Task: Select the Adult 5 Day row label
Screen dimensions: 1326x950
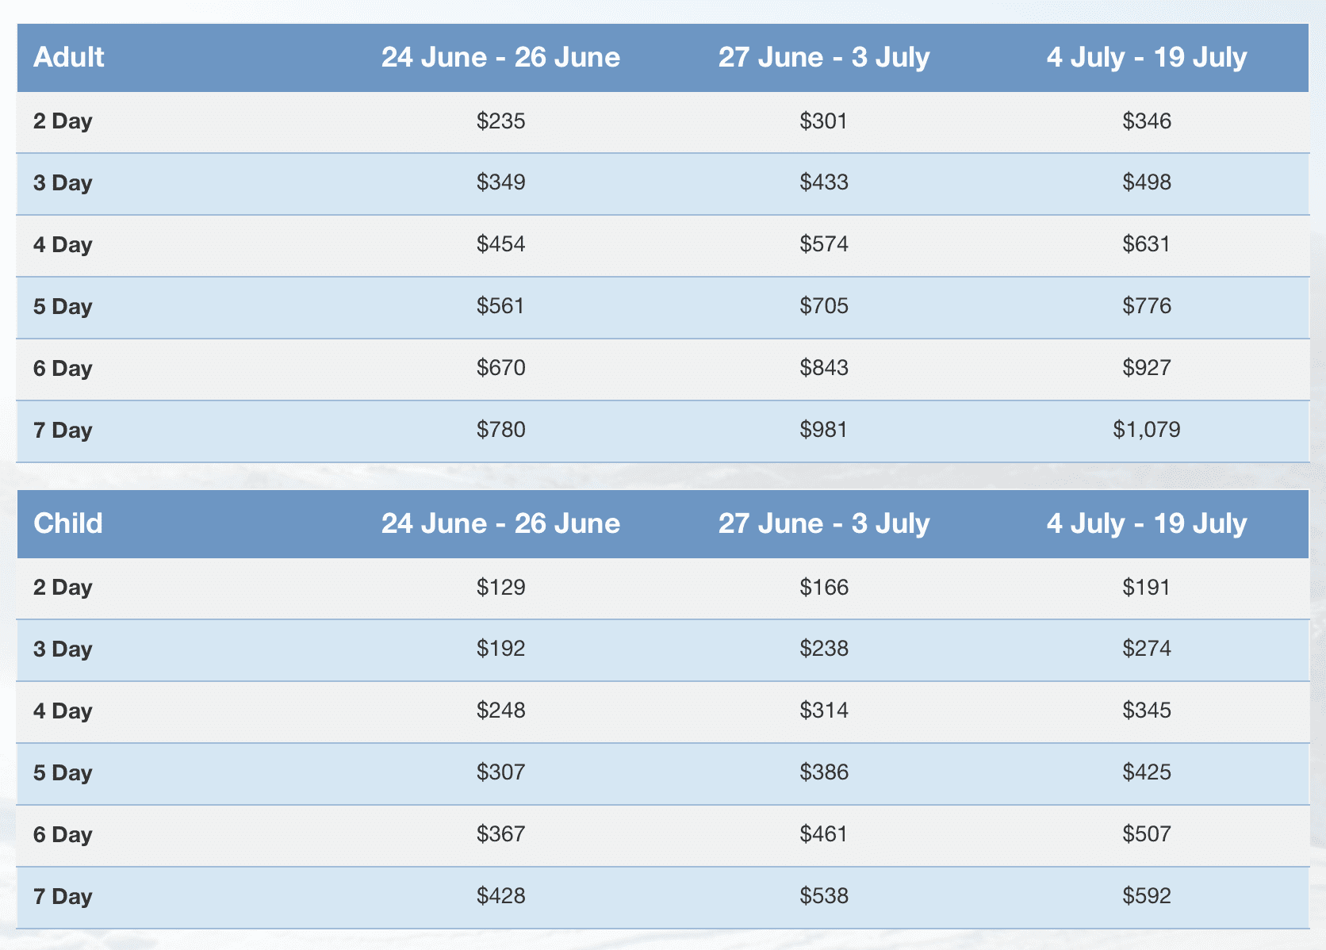Action: coord(63,307)
